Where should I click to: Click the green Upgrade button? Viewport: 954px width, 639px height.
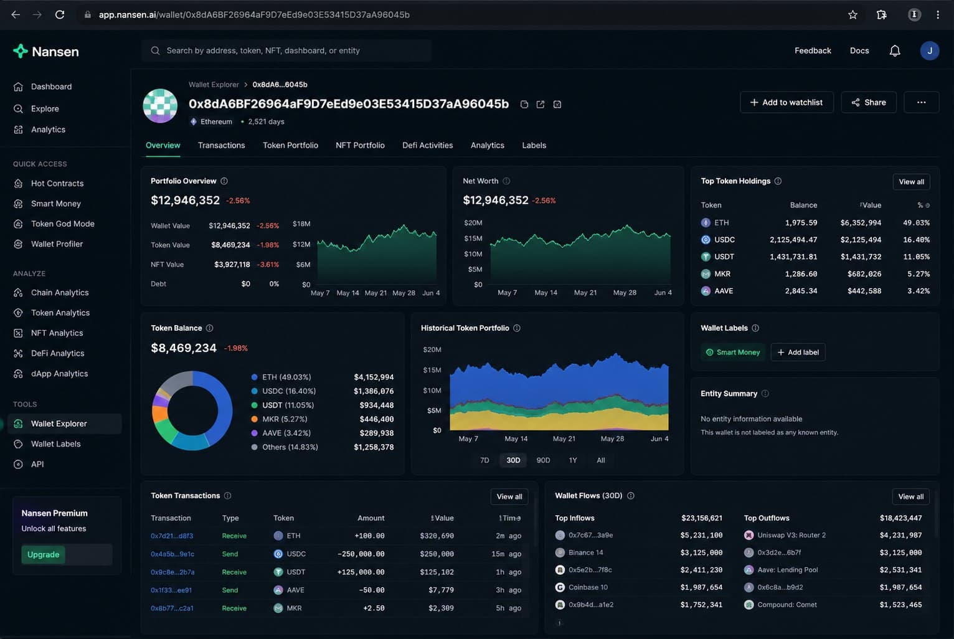(x=44, y=554)
